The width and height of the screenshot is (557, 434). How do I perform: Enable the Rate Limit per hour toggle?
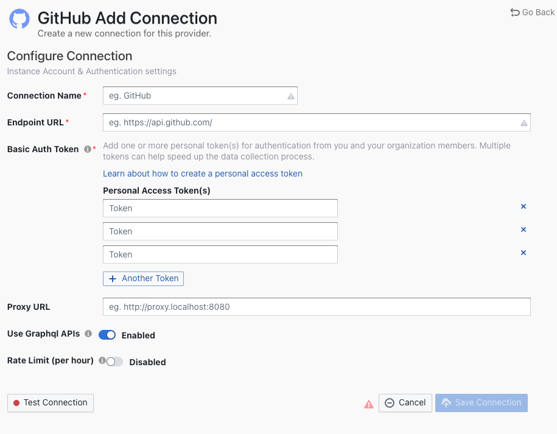114,362
